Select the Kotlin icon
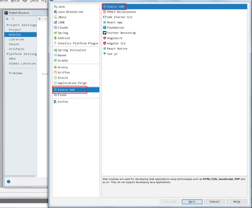This screenshot has height=208, width=252. point(55,102)
